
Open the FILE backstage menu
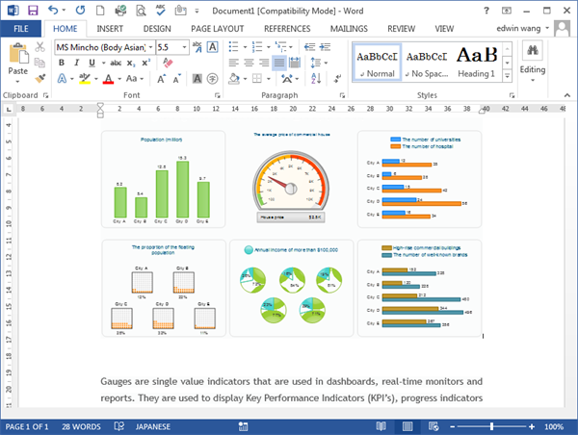(x=20, y=29)
